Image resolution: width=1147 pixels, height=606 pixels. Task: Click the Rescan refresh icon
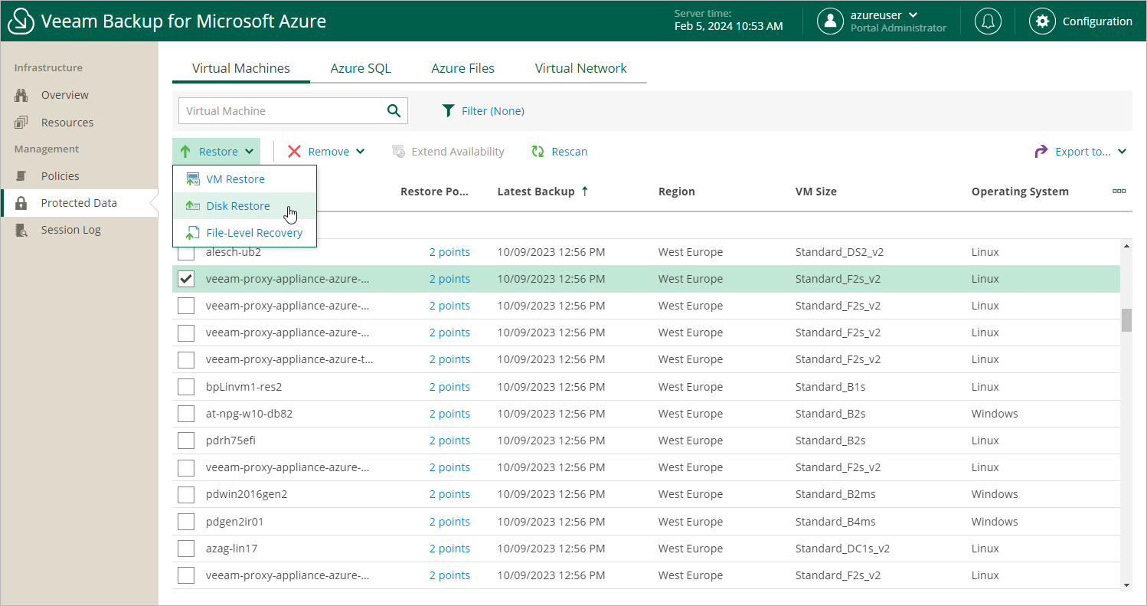tap(538, 152)
